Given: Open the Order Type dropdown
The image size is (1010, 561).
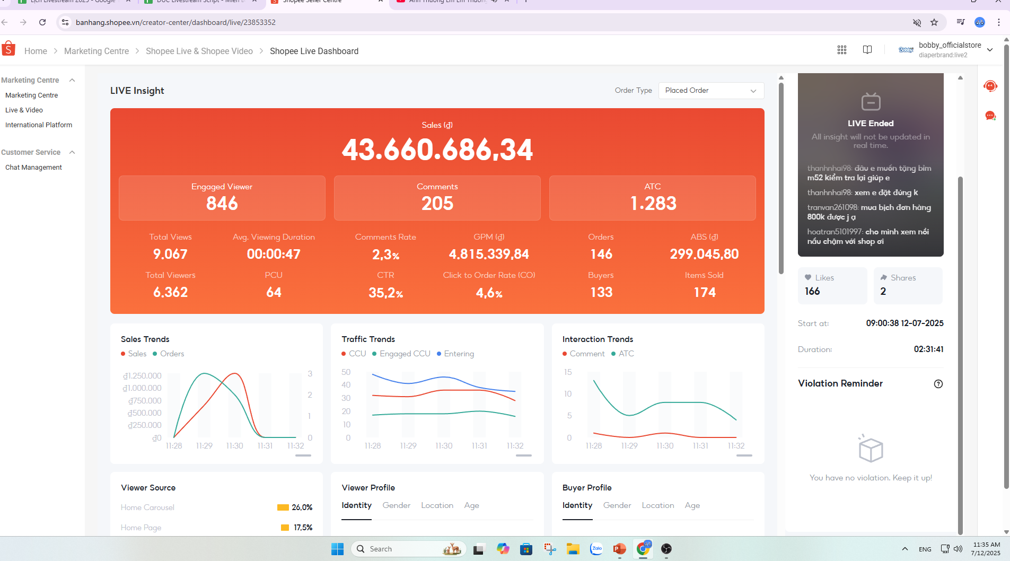Looking at the screenshot, I should pos(711,91).
